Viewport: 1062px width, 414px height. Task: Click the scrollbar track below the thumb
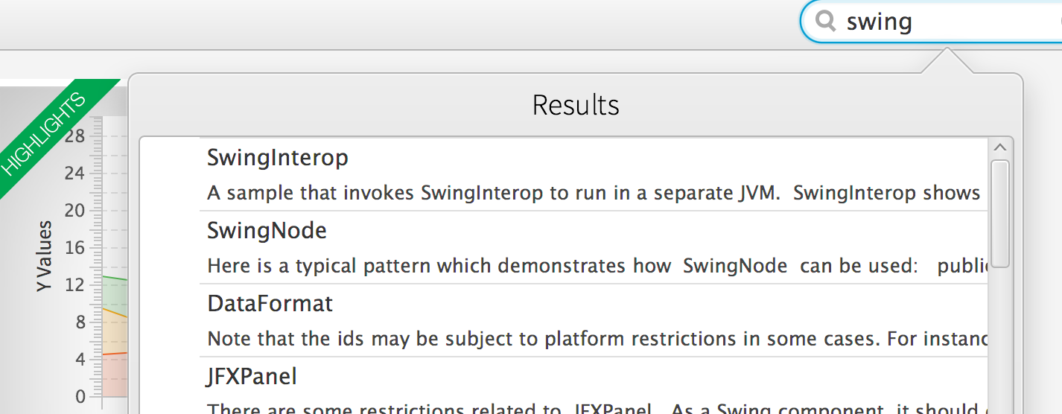[1000, 335]
